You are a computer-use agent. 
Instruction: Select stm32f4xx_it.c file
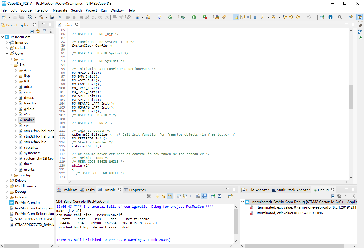click(35, 142)
